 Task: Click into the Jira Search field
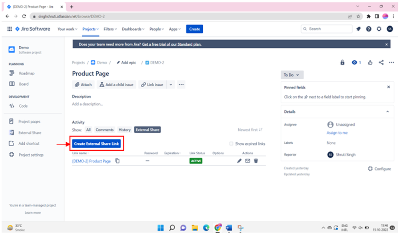click(327, 29)
